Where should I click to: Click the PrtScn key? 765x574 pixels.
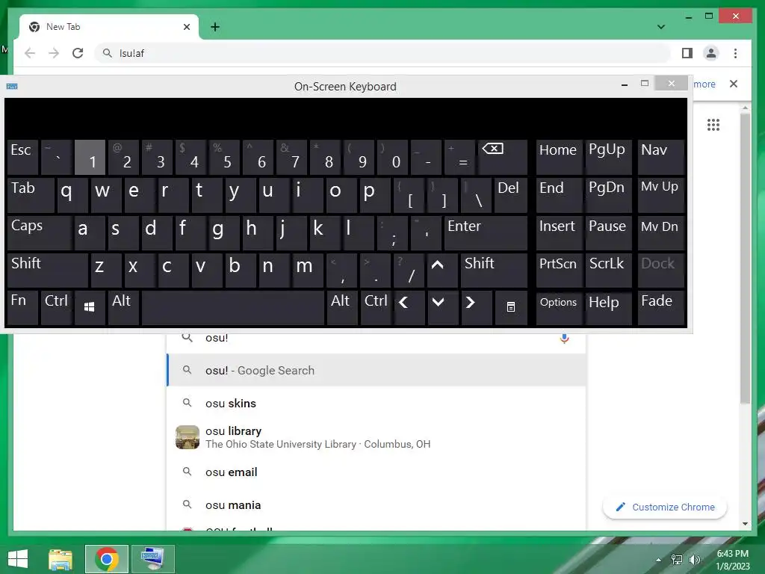(x=559, y=270)
